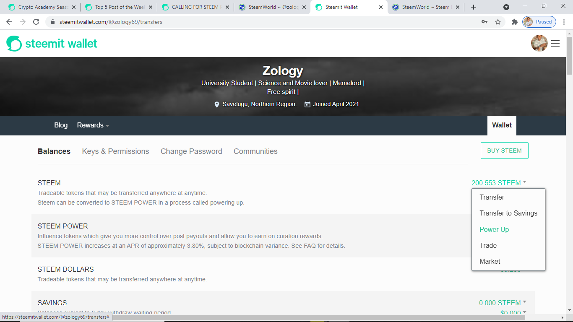Open the extensions puzzle icon
The height and width of the screenshot is (322, 573).
click(x=515, y=22)
